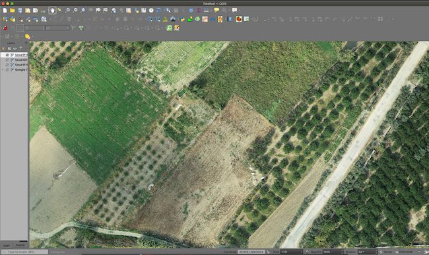
Task: Switch to the Browser panel tab
Action: point(20,245)
